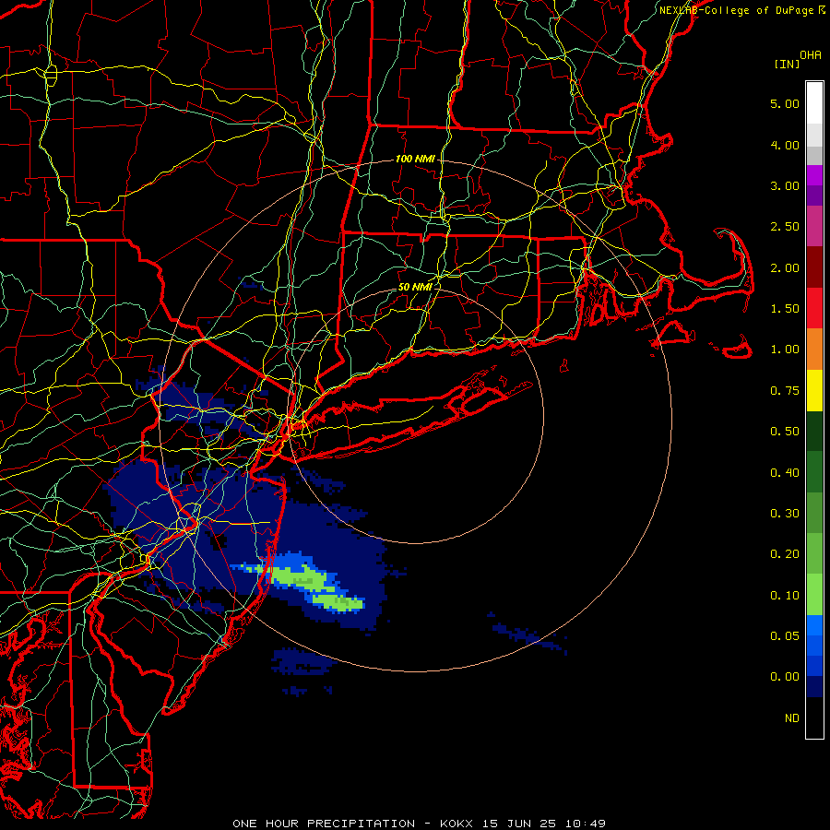The height and width of the screenshot is (830, 830).
Task: Click the 0.40 legend value
Action: (785, 473)
